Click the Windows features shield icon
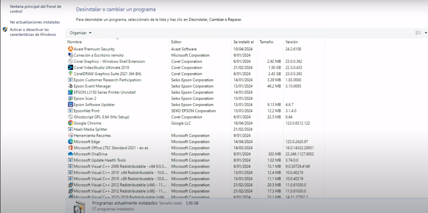 coord(5,30)
